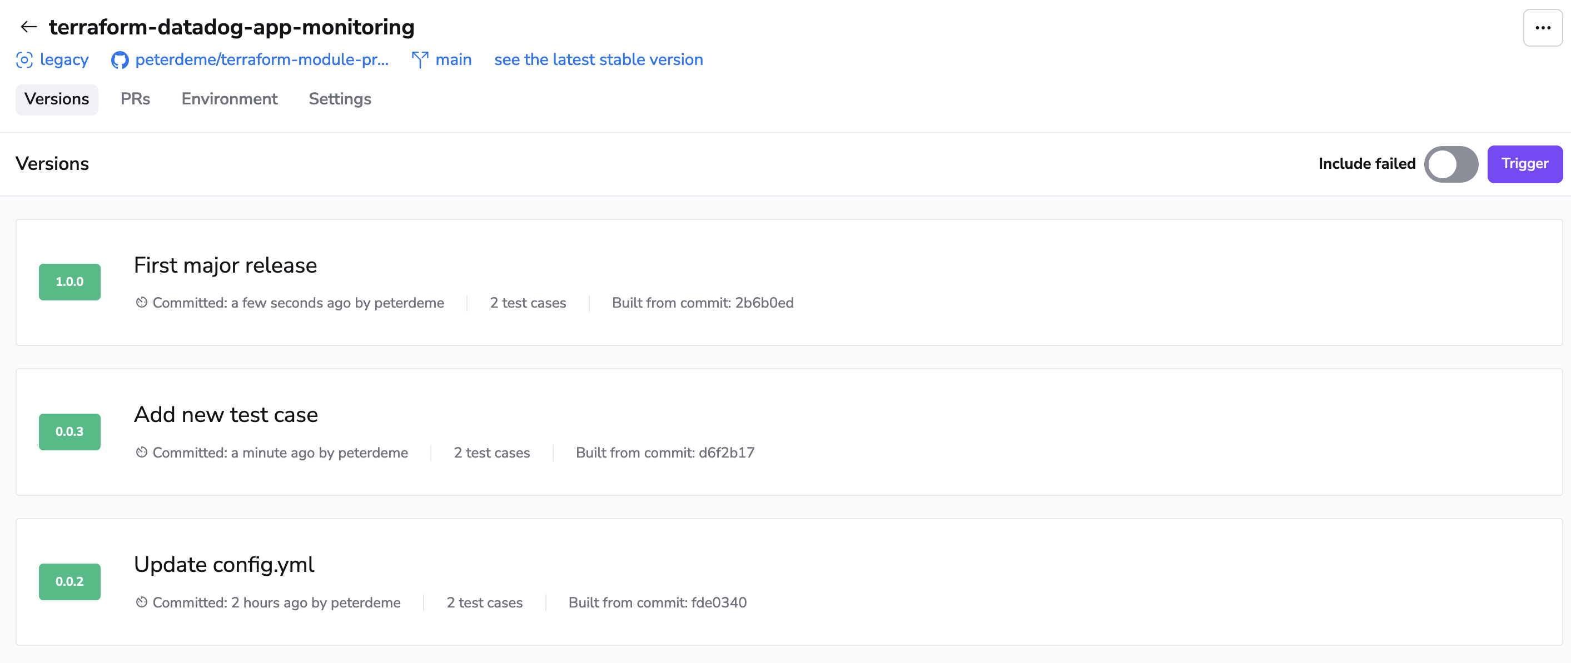Open the Update config.yml version

[224, 565]
